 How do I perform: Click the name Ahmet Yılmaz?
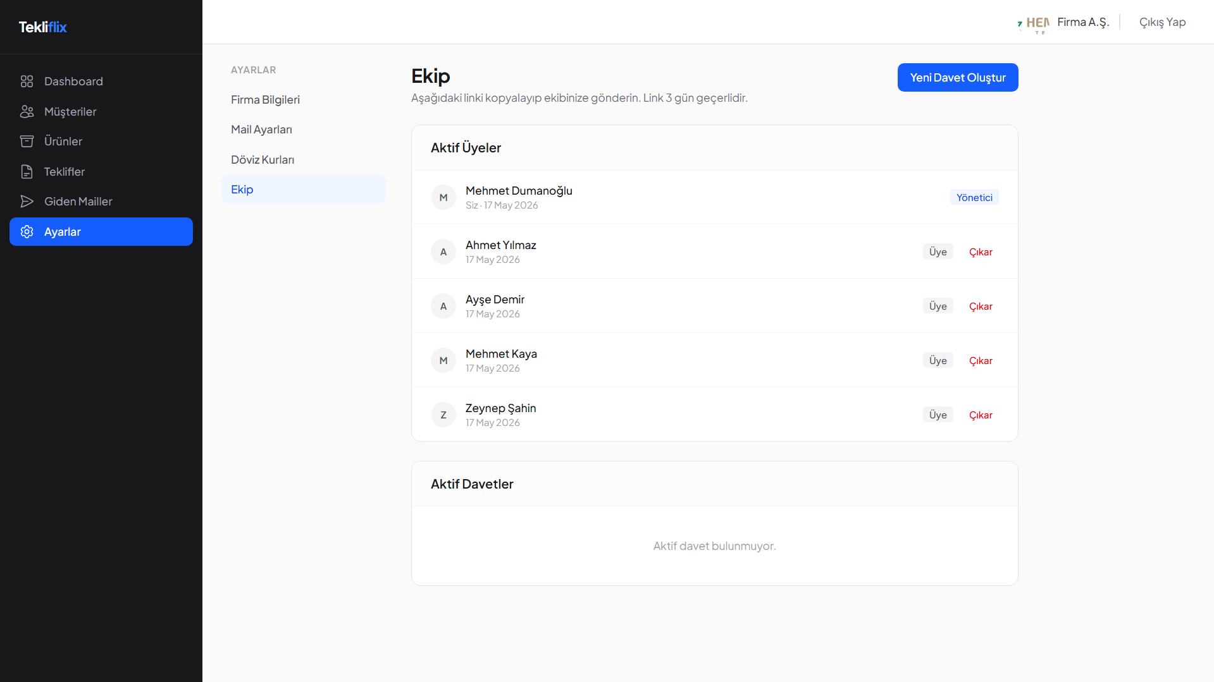501,245
